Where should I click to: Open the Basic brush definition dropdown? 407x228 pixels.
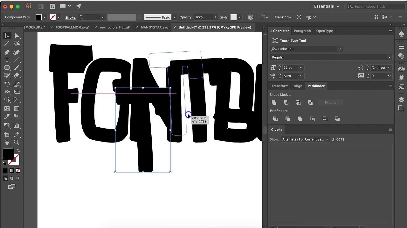pyautogui.click(x=174, y=17)
